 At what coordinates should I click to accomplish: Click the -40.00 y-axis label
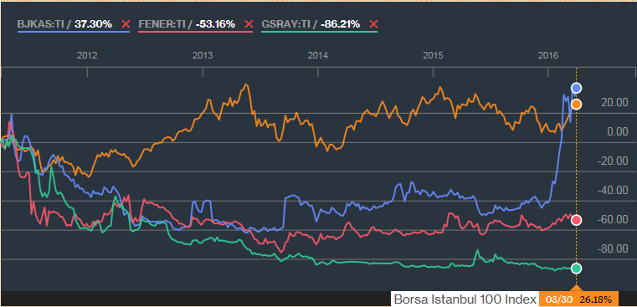[x=613, y=191]
